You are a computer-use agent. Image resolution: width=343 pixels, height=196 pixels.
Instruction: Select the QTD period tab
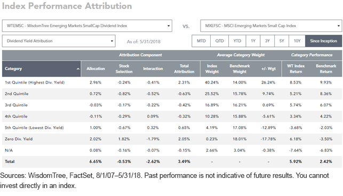[219, 41]
